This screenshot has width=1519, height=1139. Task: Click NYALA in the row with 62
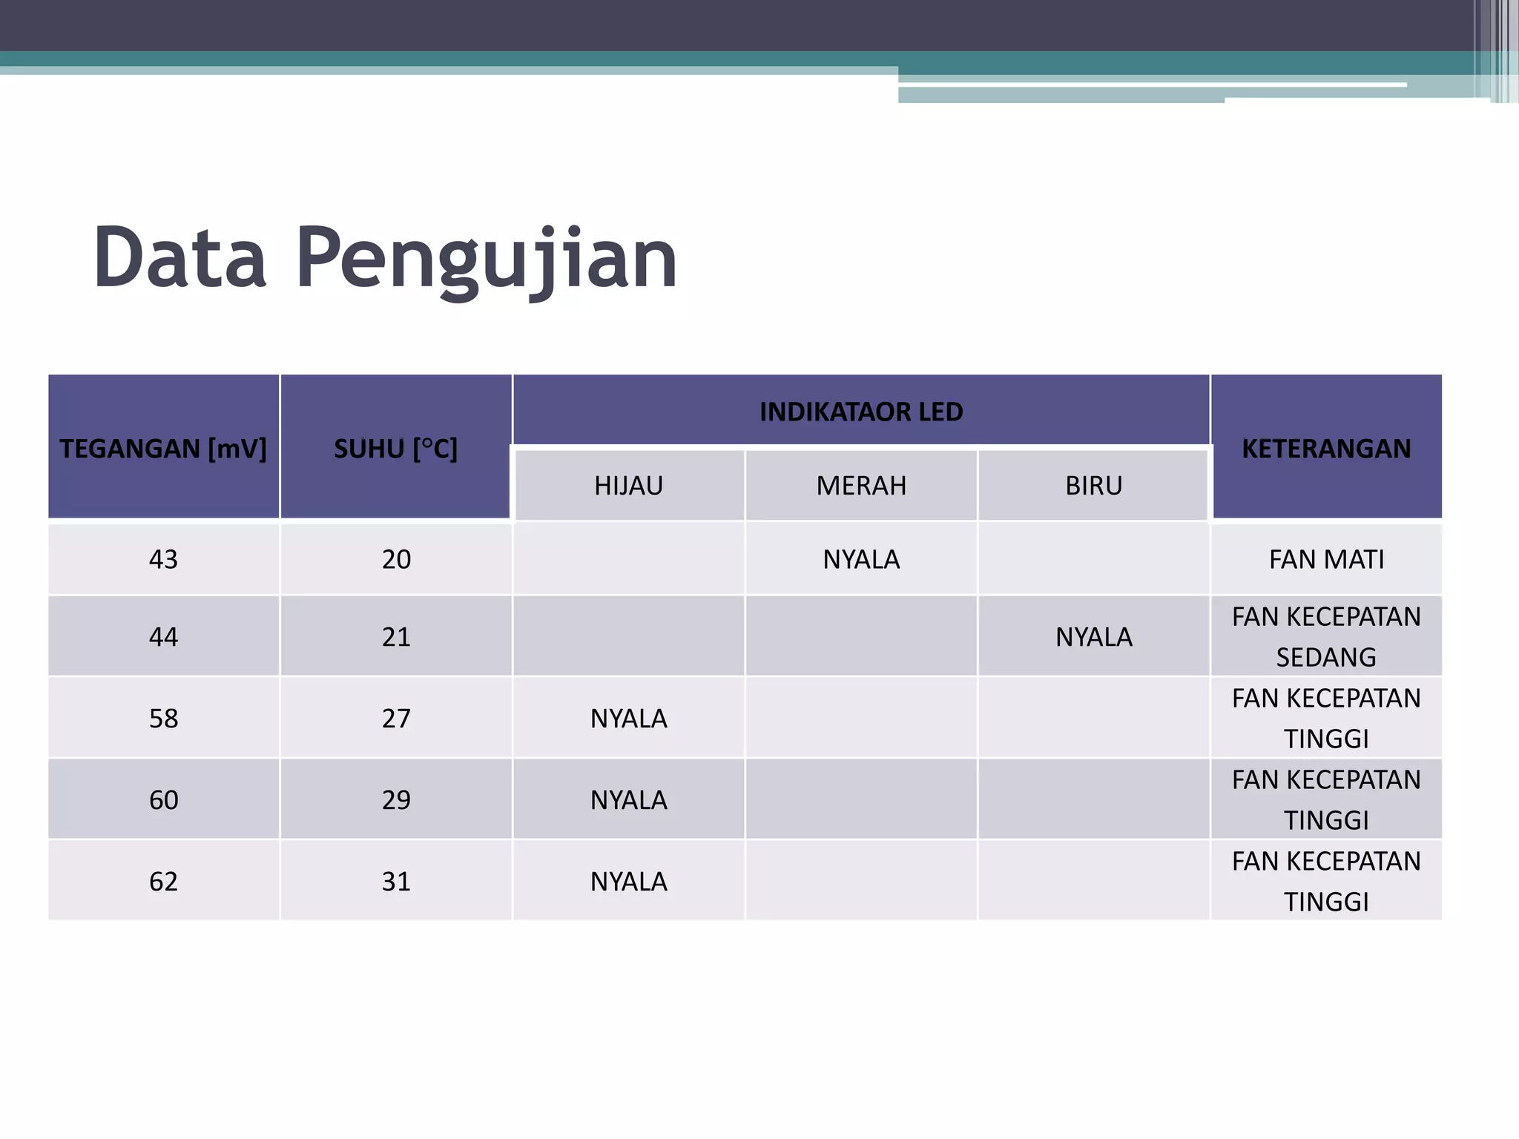pos(628,881)
